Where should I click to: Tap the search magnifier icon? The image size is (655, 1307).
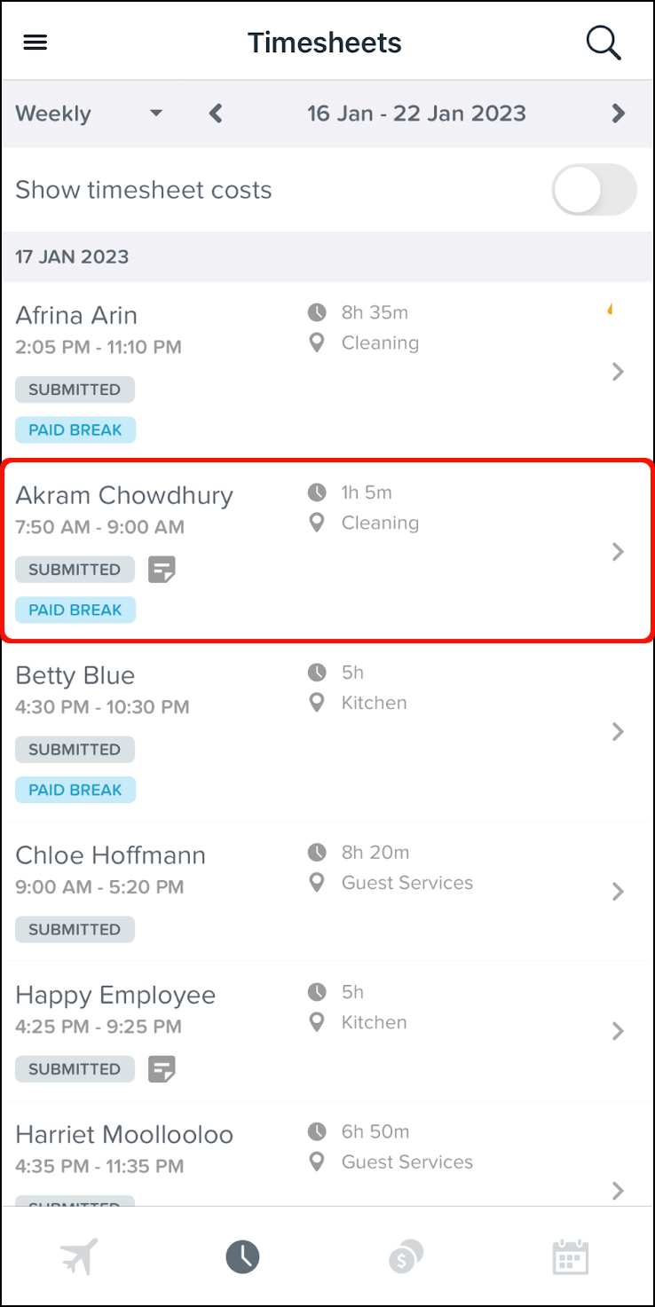pos(604,43)
